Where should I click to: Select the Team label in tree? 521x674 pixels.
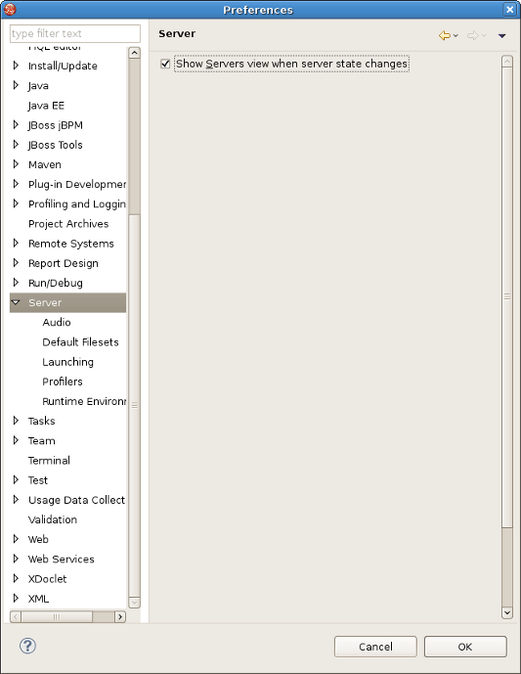pos(42,440)
